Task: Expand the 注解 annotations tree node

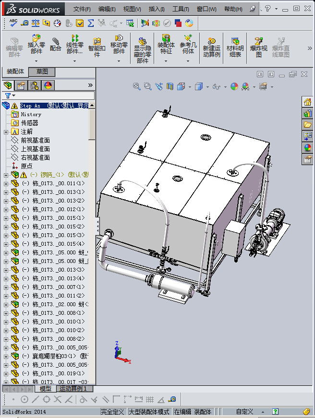Action: (6, 132)
